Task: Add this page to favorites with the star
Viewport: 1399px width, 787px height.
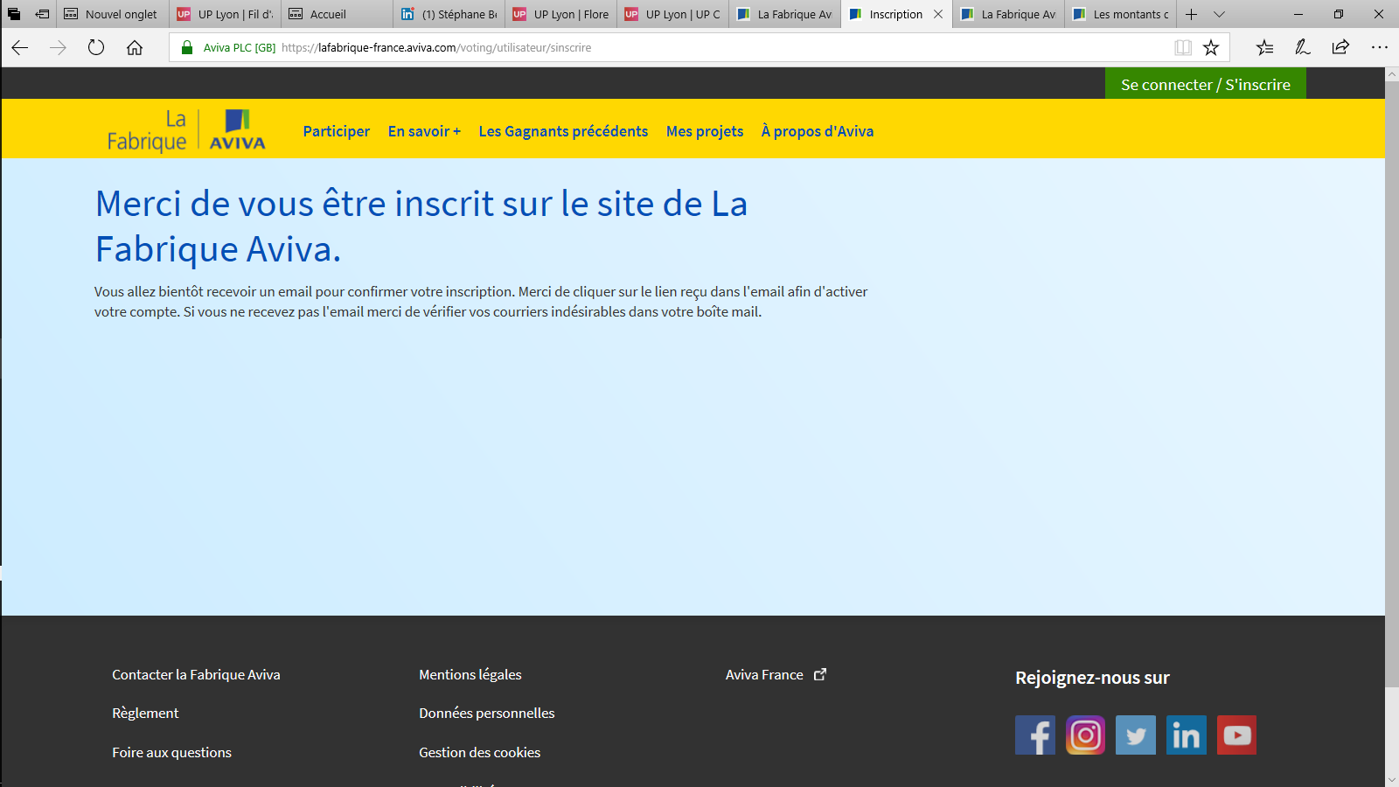Action: pos(1211,48)
